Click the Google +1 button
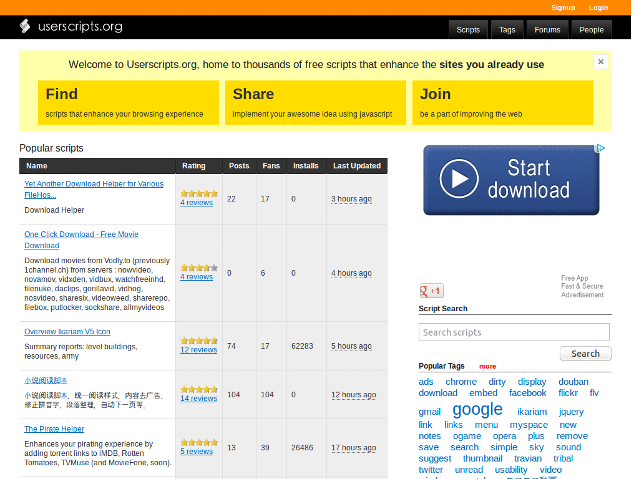 (431, 291)
